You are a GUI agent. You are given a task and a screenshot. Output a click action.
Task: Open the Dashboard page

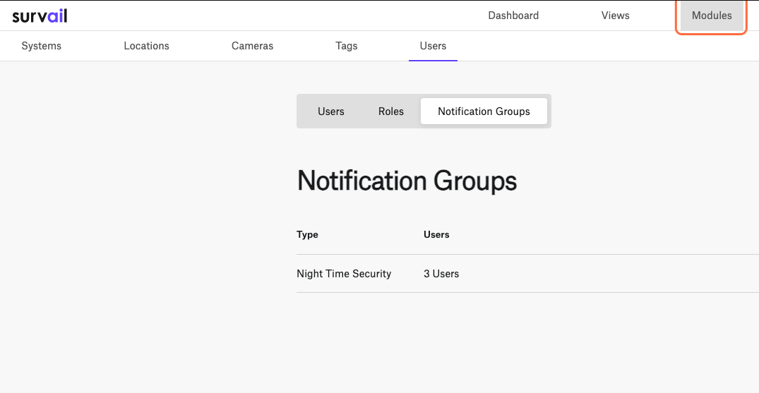click(x=513, y=16)
